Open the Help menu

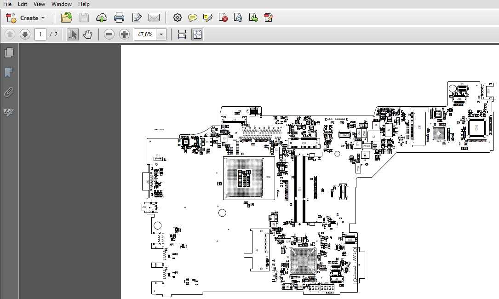(x=84, y=4)
